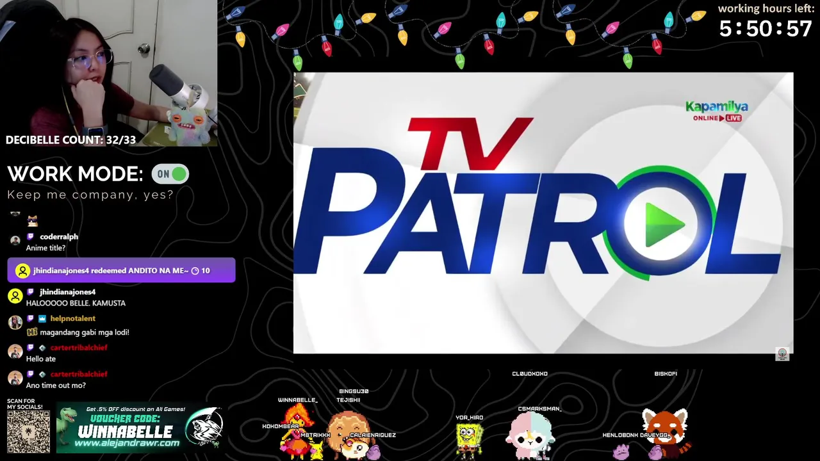The image size is (820, 461).
Task: Click the HALOOOOO BELLE. KAMUSTA message
Action: [76, 303]
